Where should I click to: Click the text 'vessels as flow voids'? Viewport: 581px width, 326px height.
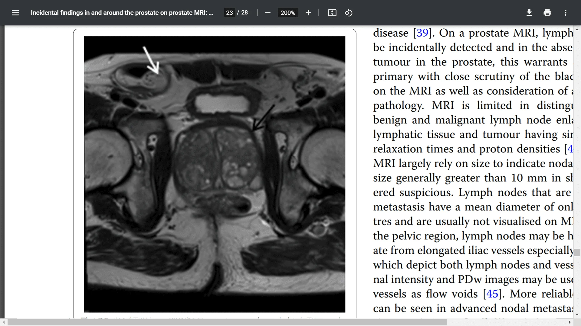click(x=425, y=294)
